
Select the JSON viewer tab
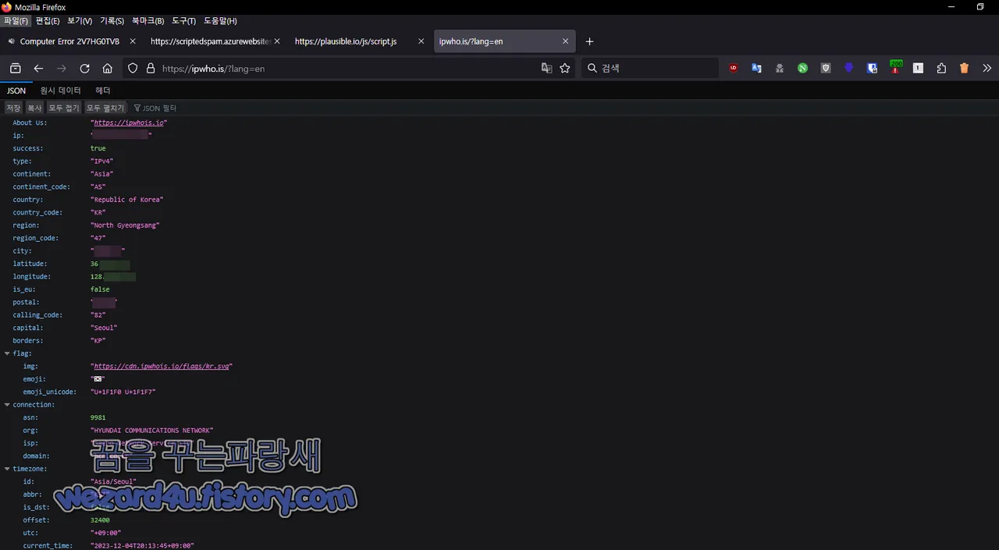point(16,90)
